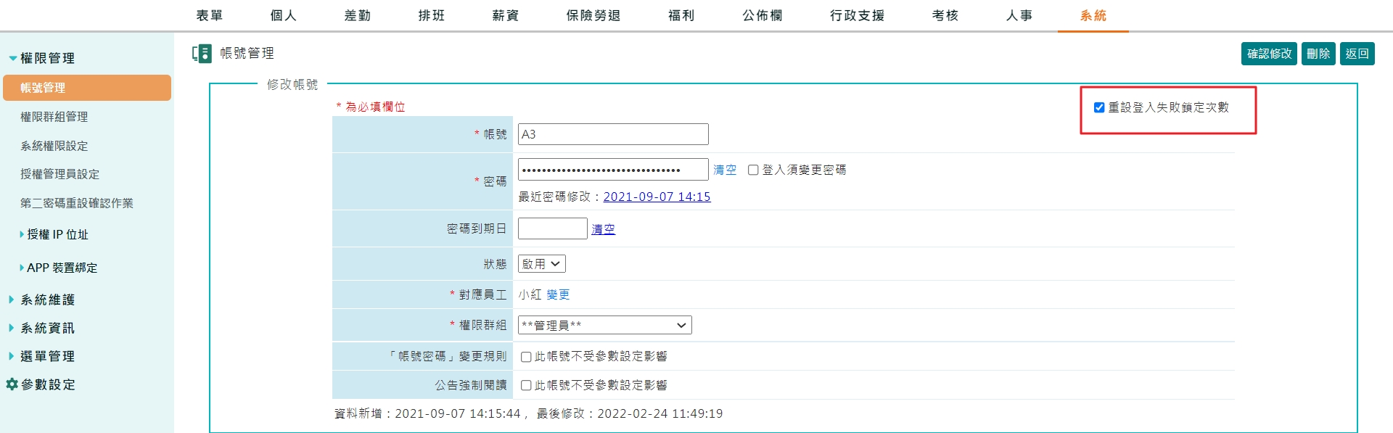The width and height of the screenshot is (1393, 433).
Task: Enable the 重設登入失敗鎖定次數 checkbox
Action: (x=1099, y=107)
